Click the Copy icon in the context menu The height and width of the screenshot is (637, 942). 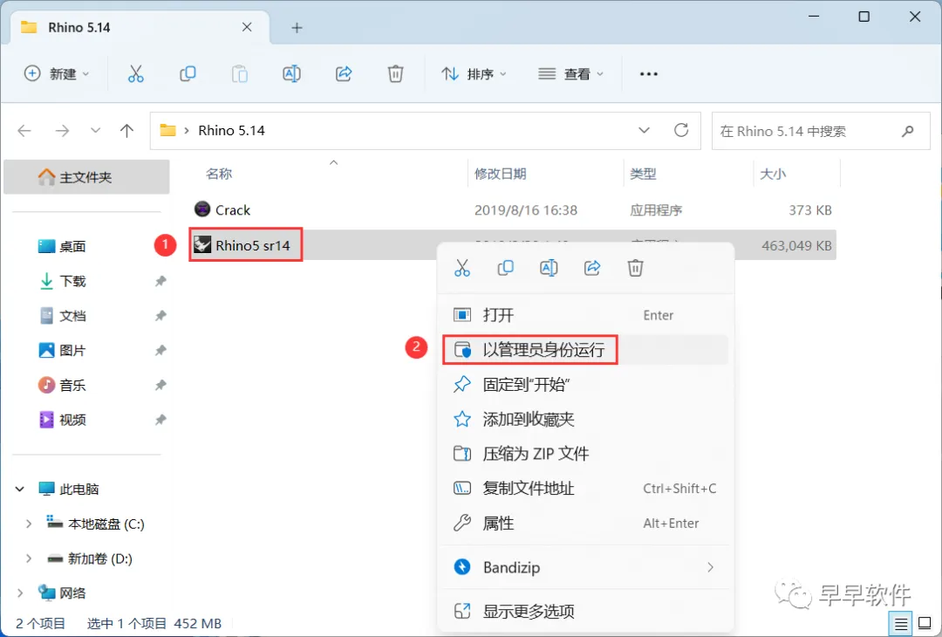(505, 268)
